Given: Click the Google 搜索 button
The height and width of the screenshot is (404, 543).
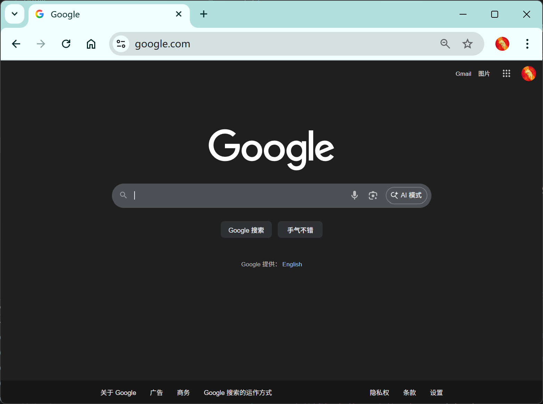Looking at the screenshot, I should 246,229.
